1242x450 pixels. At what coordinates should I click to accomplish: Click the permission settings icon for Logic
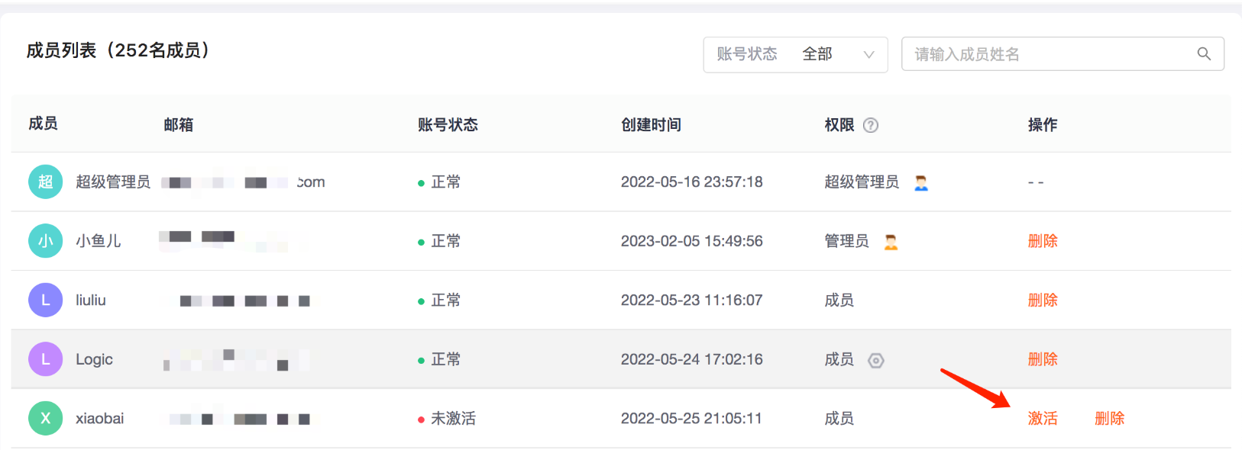876,360
